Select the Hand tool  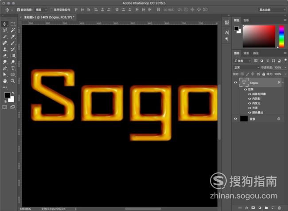(5, 81)
